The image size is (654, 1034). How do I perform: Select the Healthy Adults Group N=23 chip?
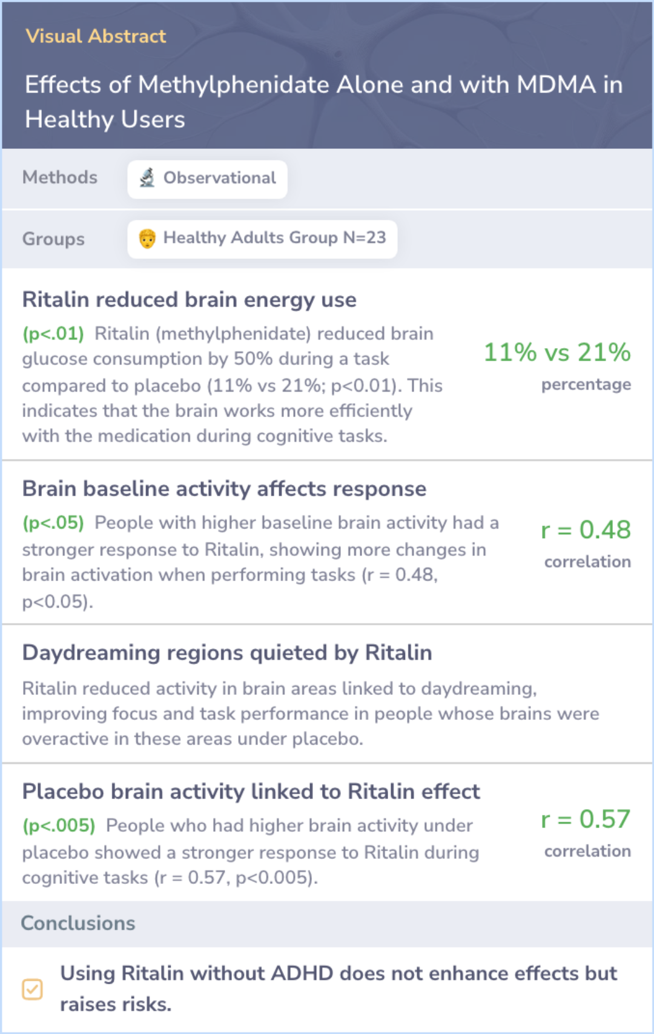pyautogui.click(x=262, y=239)
